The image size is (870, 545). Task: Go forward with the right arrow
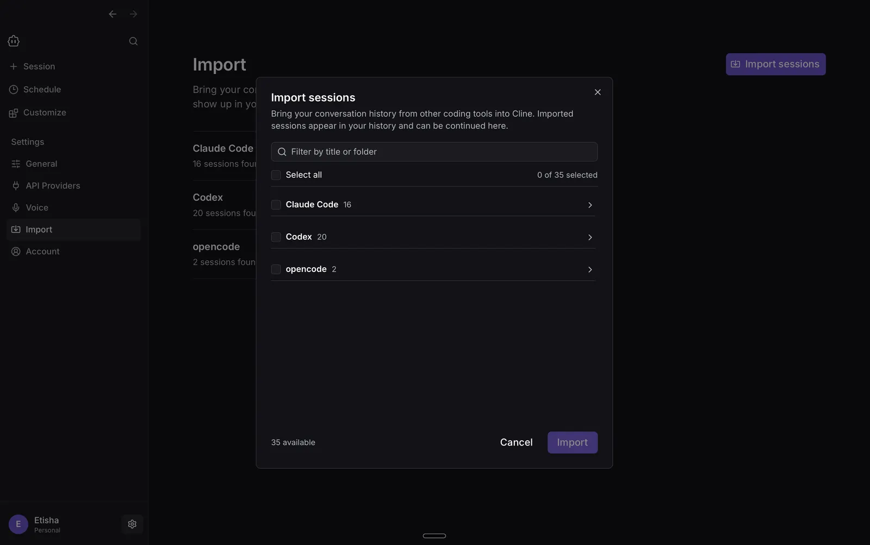click(x=133, y=14)
